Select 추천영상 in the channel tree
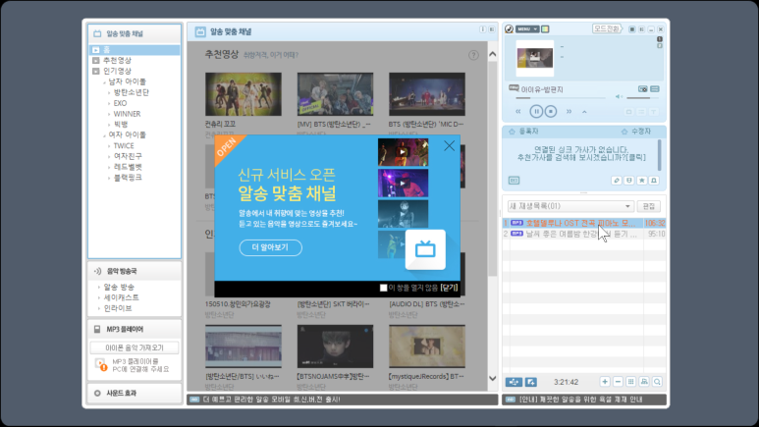 pos(117,61)
